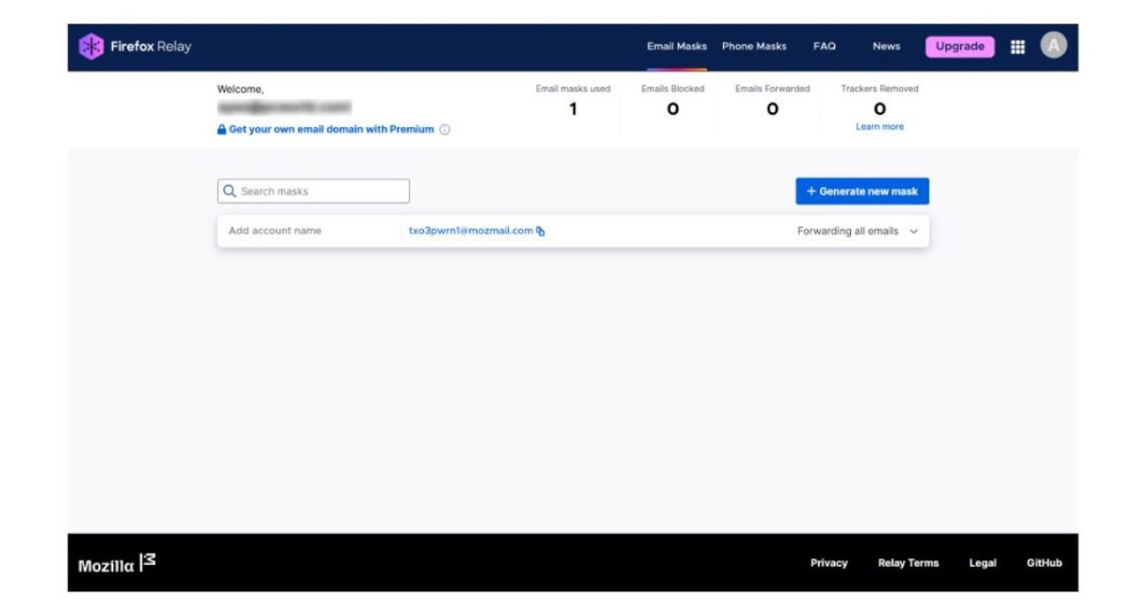Open the Privacy footer link

(x=828, y=563)
